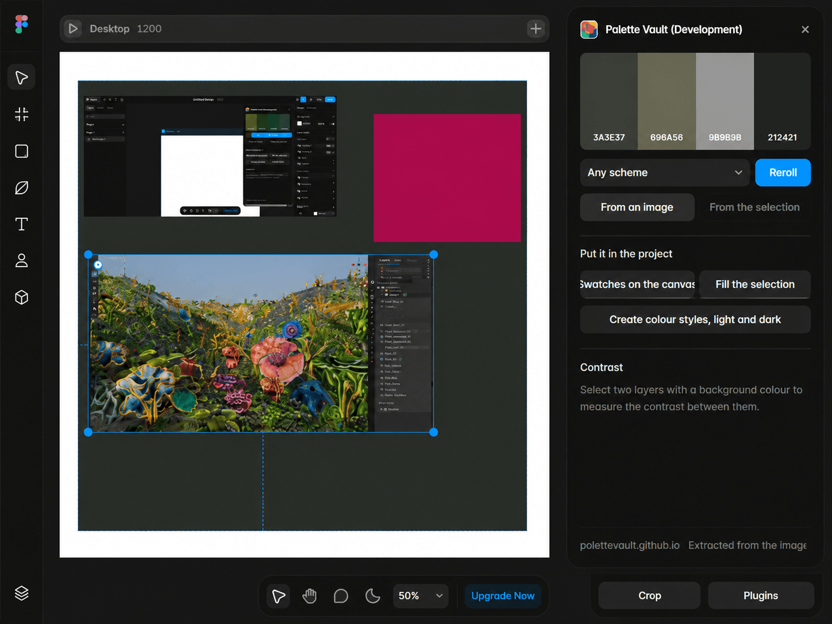Image resolution: width=832 pixels, height=624 pixels.
Task: Expand the Any scheme dropdown
Action: click(665, 172)
